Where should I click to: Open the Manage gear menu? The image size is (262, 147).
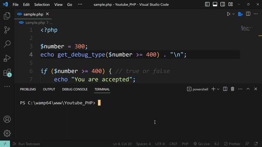pos(7,134)
